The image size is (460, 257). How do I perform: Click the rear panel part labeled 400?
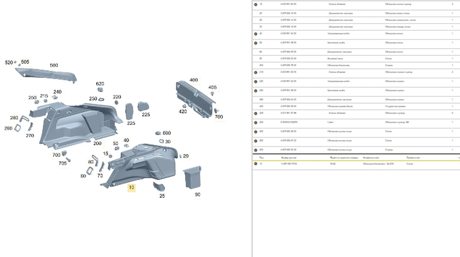(x=194, y=98)
